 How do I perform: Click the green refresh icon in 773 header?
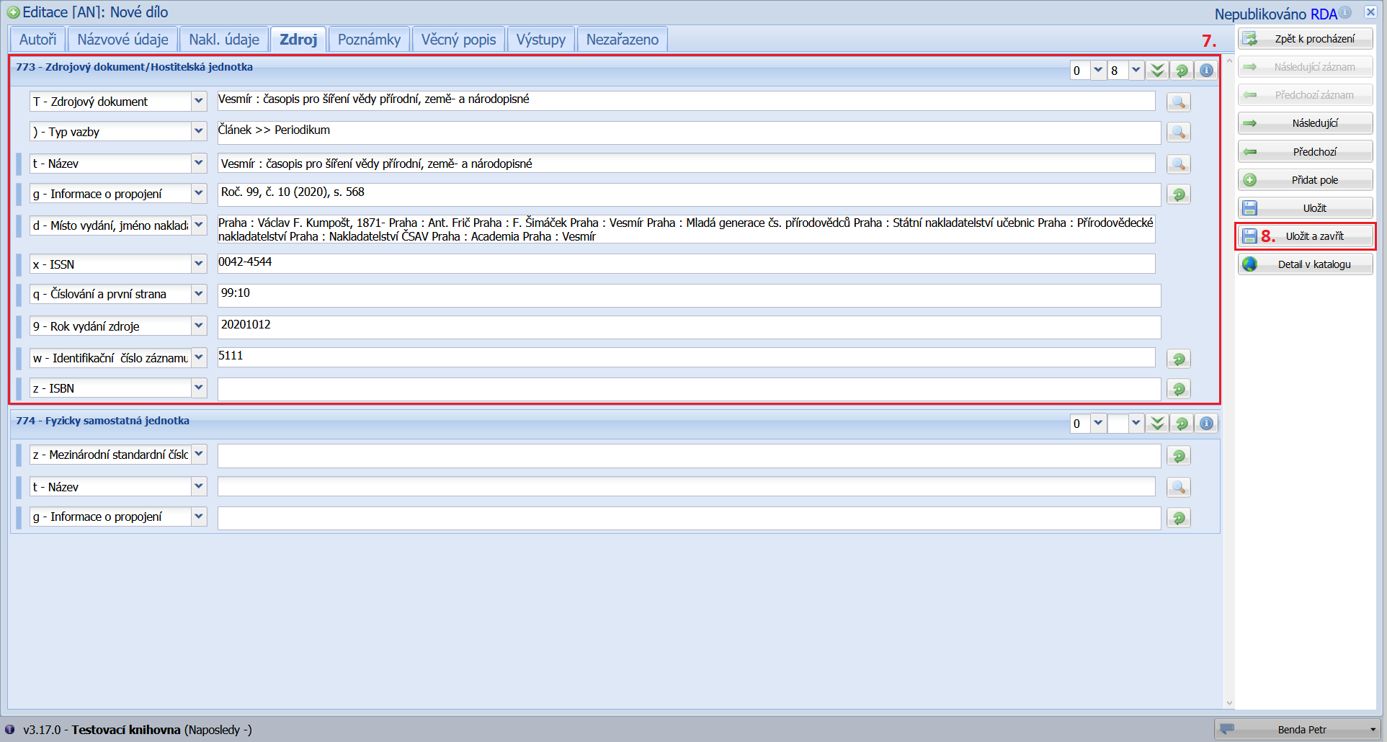pyautogui.click(x=1182, y=71)
